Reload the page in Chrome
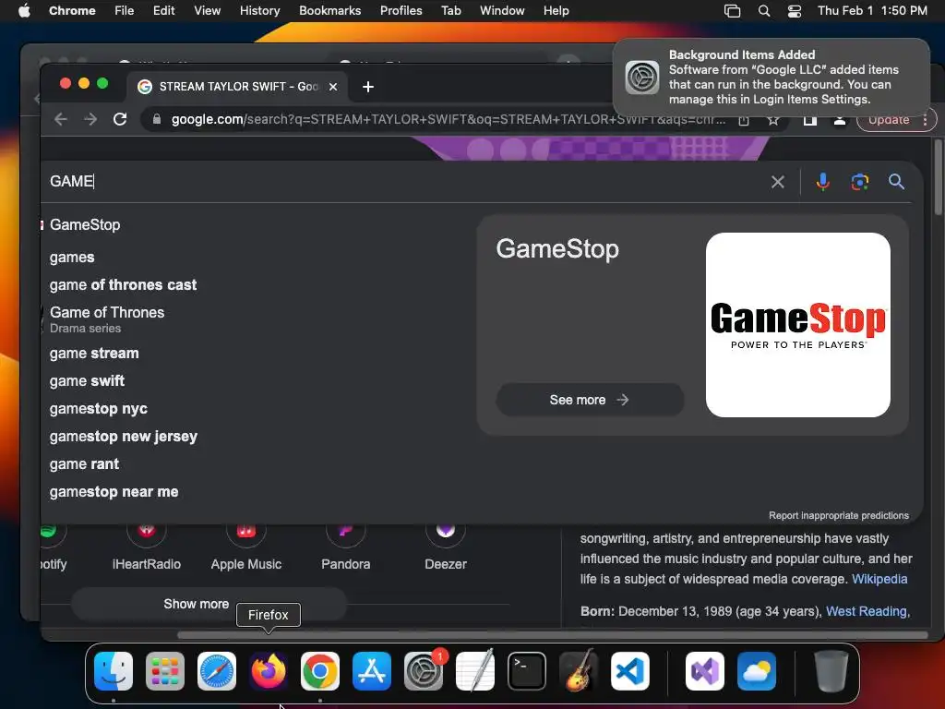 120,119
